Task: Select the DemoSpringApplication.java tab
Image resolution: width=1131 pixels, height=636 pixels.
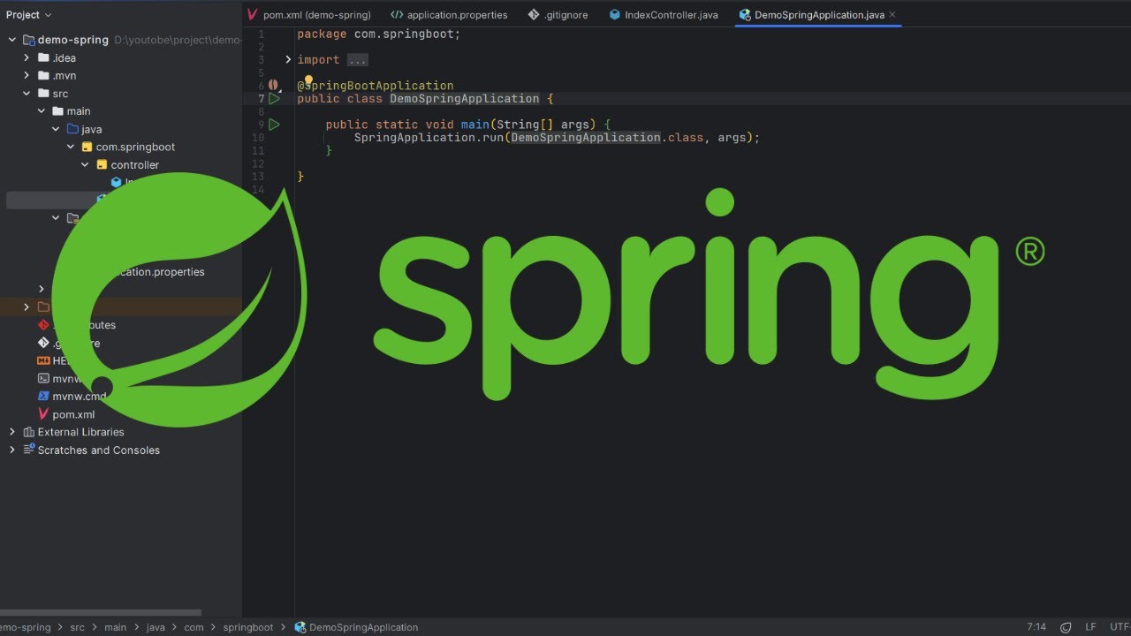Action: (819, 15)
